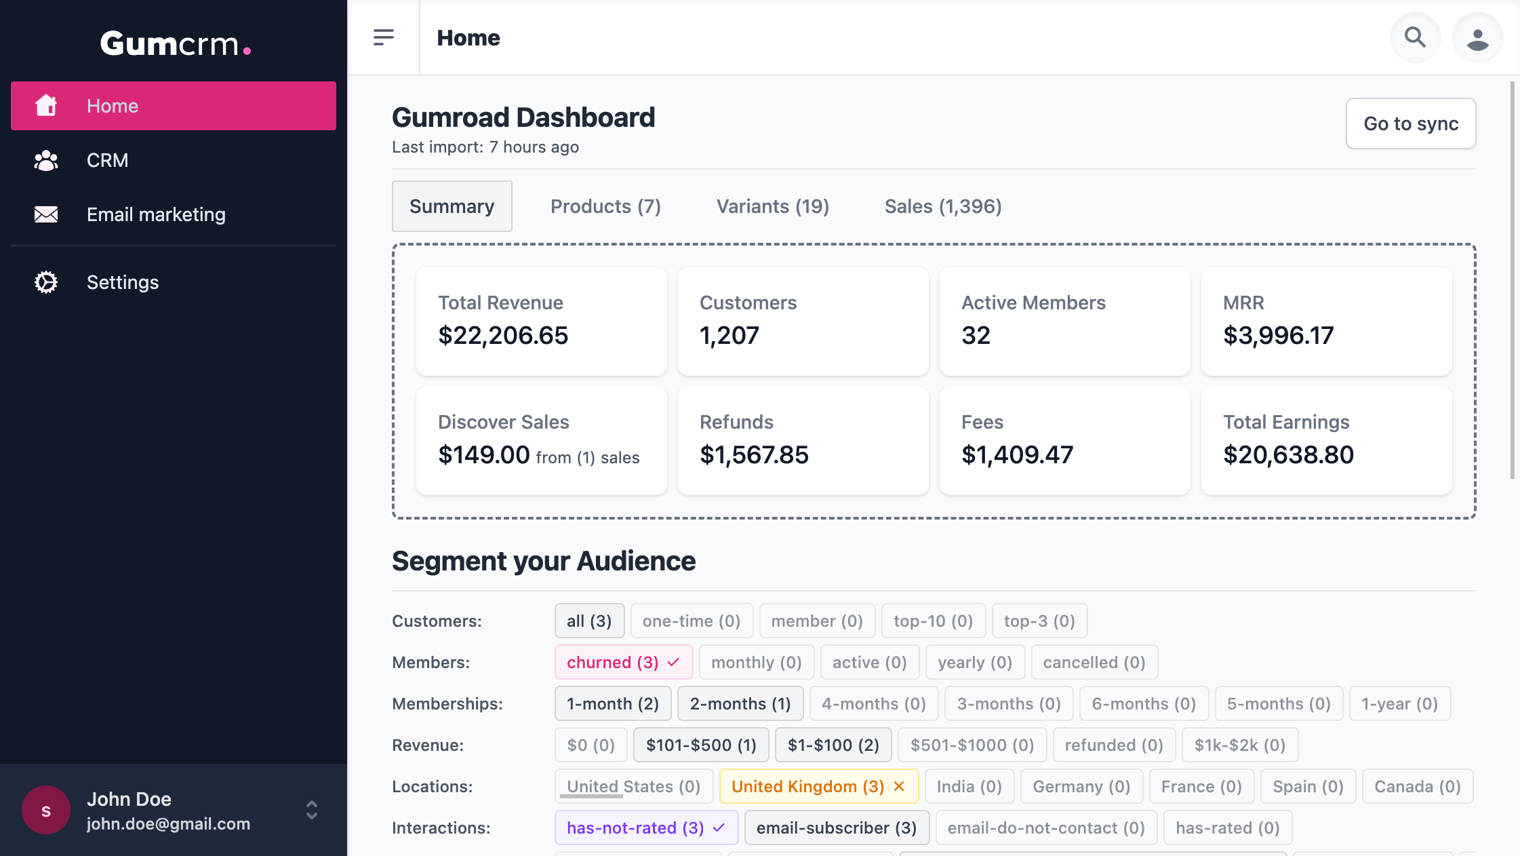The width and height of the screenshot is (1520, 856).
Task: Open the Settings gear icon
Action: tap(46, 282)
